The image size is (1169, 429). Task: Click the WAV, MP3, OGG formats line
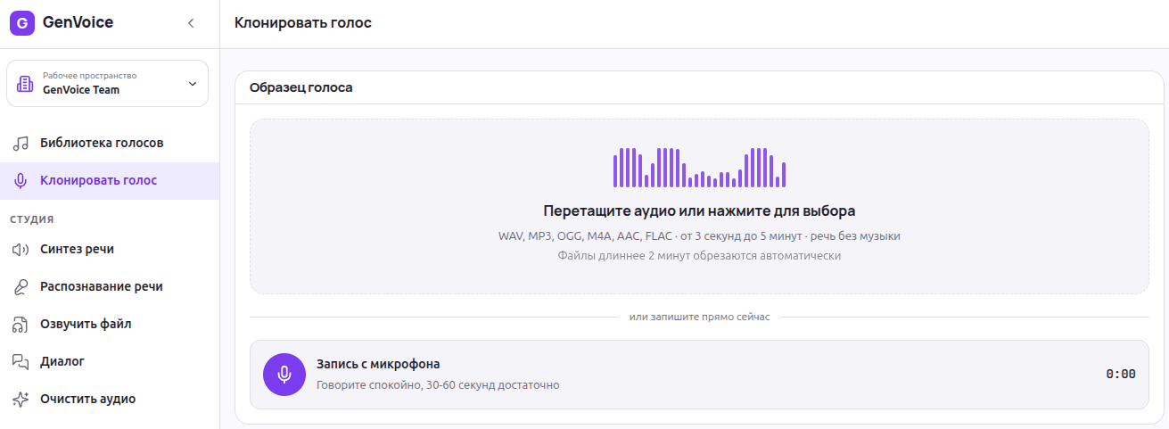pos(699,236)
